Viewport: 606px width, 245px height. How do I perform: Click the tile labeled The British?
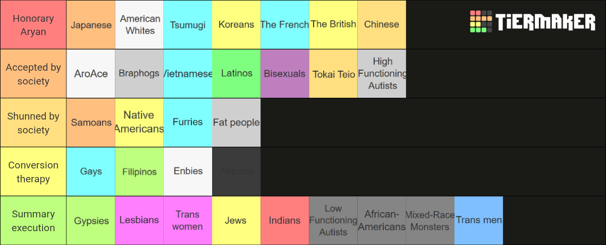coord(333,25)
